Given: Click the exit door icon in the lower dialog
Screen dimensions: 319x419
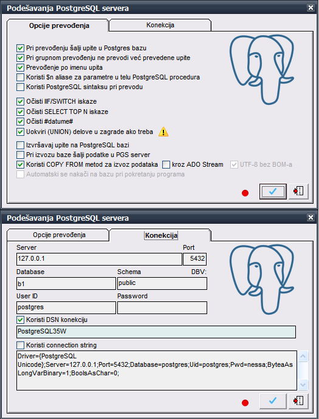Looking at the screenshot, I should coord(298,401).
